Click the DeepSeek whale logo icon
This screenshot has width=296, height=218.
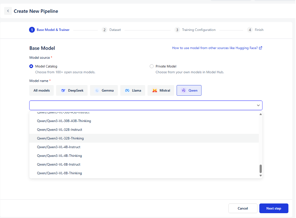(x=63, y=91)
